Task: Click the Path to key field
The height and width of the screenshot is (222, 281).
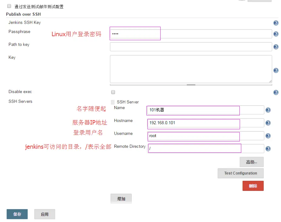Action: [x=191, y=47]
